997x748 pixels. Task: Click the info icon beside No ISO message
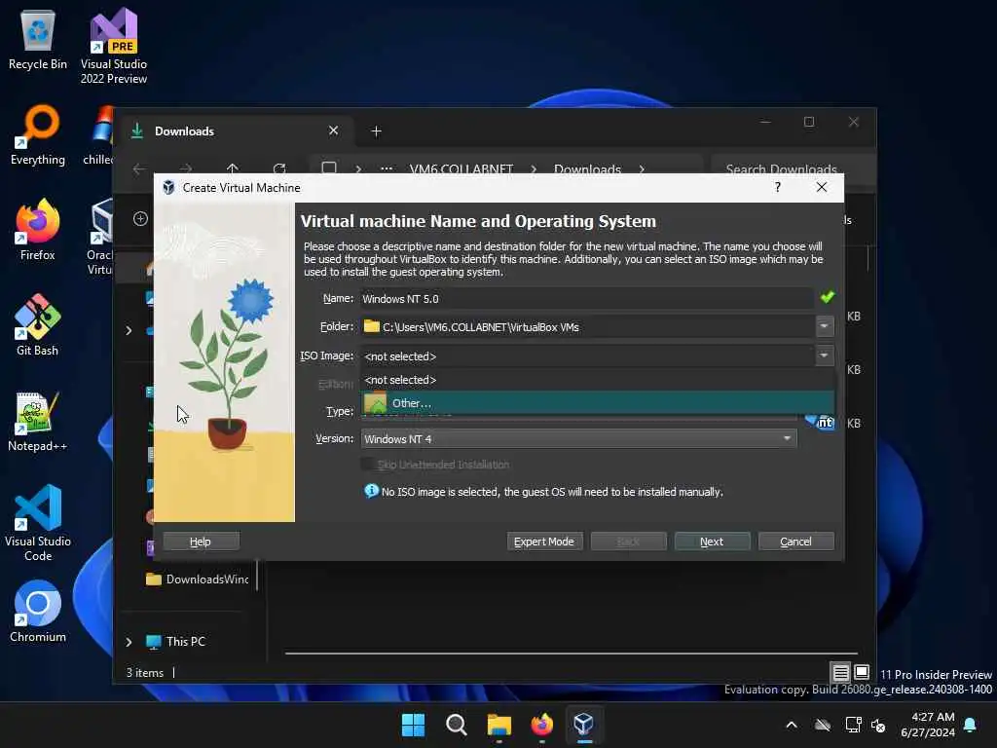point(371,491)
